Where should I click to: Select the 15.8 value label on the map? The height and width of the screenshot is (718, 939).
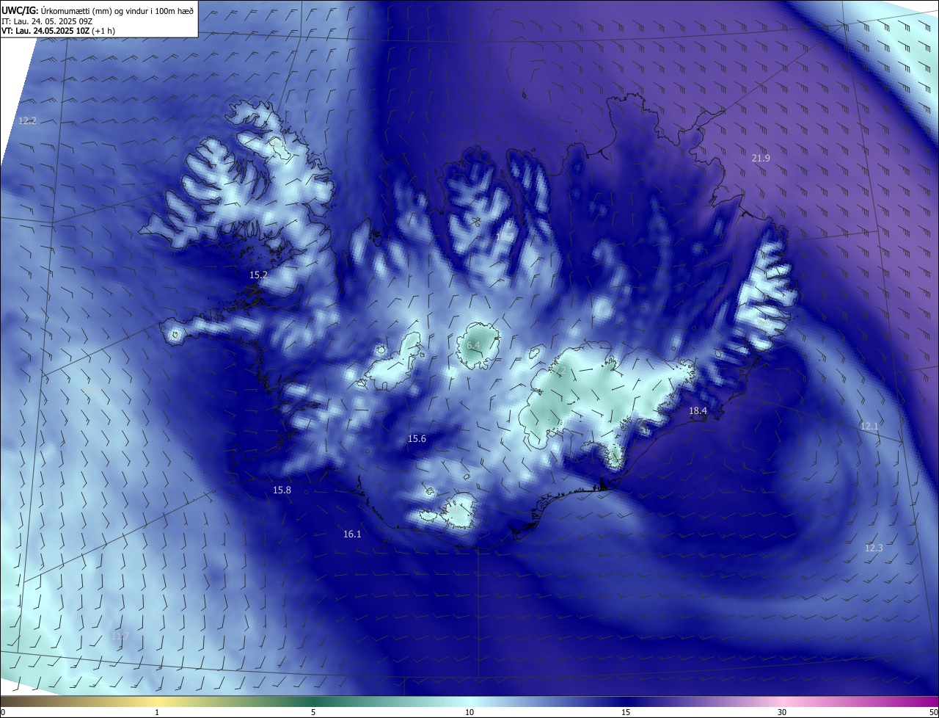282,490
